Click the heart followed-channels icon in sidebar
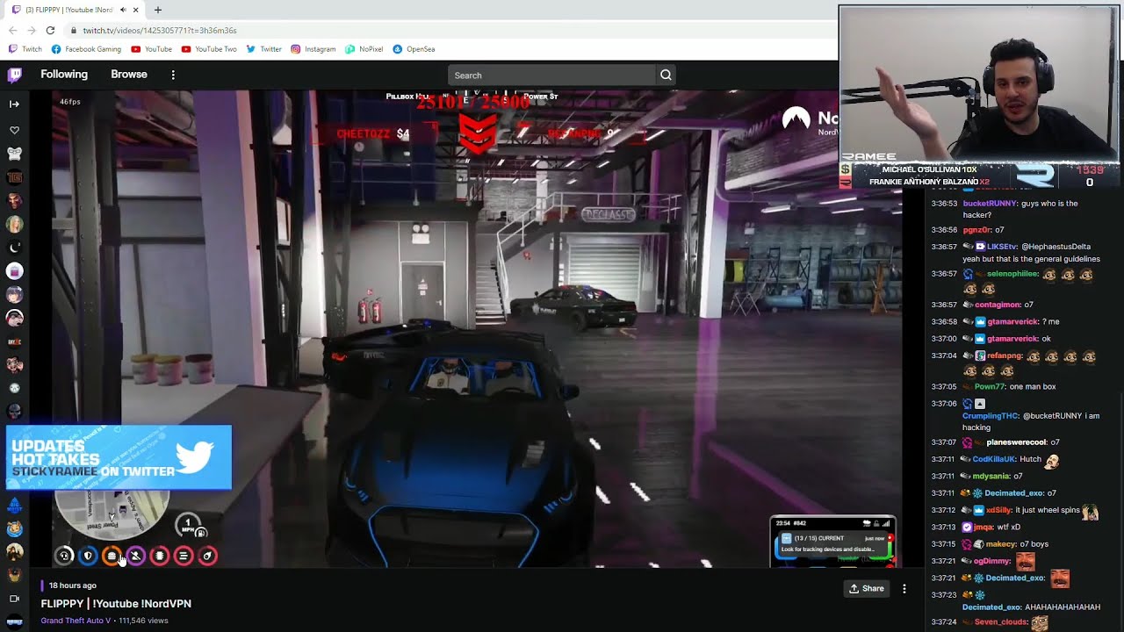The height and width of the screenshot is (632, 1124). 14,131
